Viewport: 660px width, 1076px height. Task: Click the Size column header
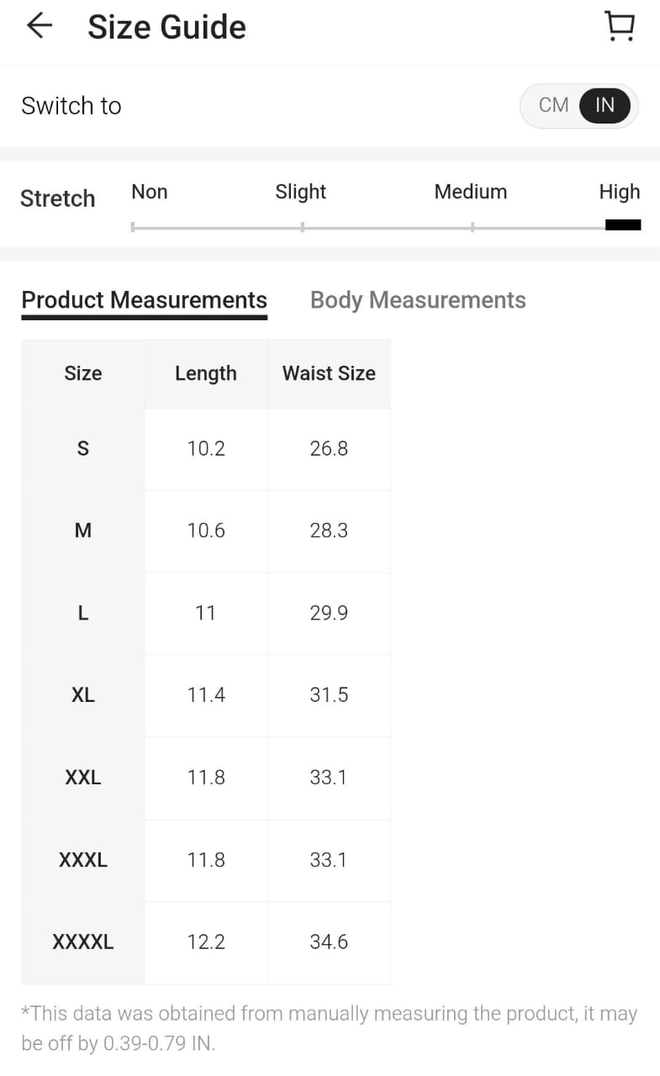(82, 373)
